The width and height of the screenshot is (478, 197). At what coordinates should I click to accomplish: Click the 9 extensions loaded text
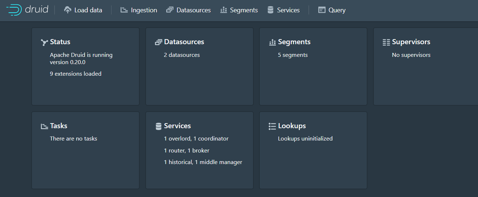(76, 74)
